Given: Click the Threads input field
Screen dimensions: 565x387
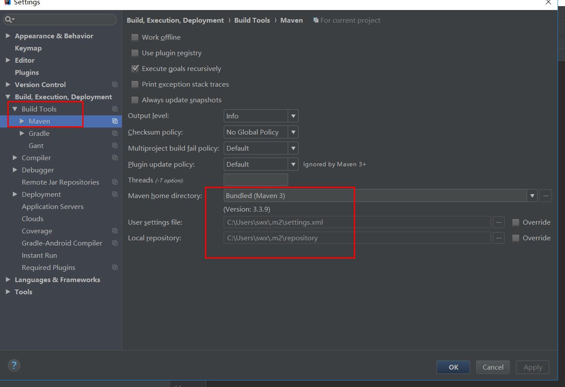Looking at the screenshot, I should (256, 180).
